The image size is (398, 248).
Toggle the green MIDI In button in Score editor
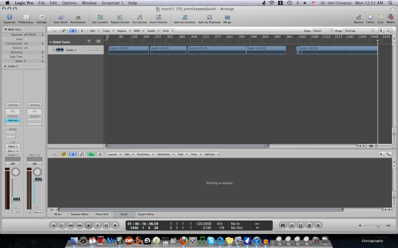(91, 154)
